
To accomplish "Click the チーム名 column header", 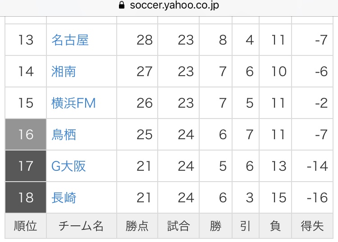I will coord(81,226).
